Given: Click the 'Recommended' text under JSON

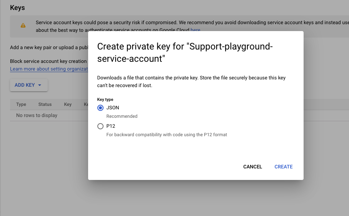Looking at the screenshot, I should coord(122,116).
